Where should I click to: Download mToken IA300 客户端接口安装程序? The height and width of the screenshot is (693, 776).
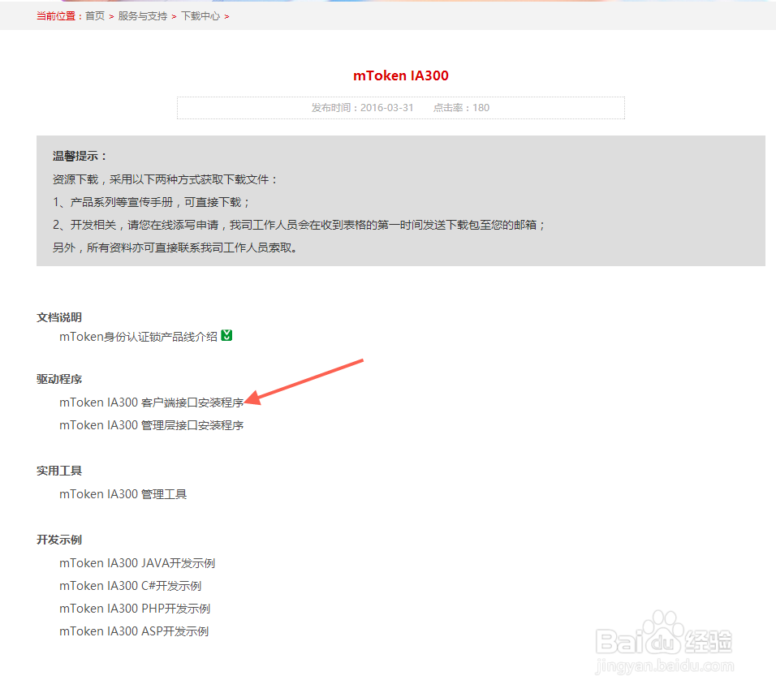tap(152, 402)
